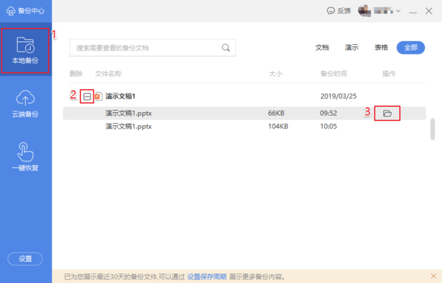
Task: Select the 104KB 演示文稿1.pptx row
Action: (x=244, y=126)
